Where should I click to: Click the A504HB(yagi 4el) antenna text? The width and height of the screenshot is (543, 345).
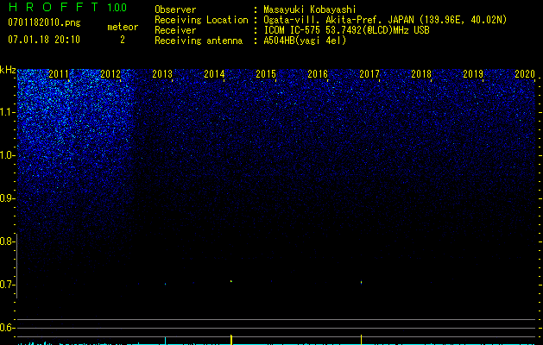click(x=305, y=41)
